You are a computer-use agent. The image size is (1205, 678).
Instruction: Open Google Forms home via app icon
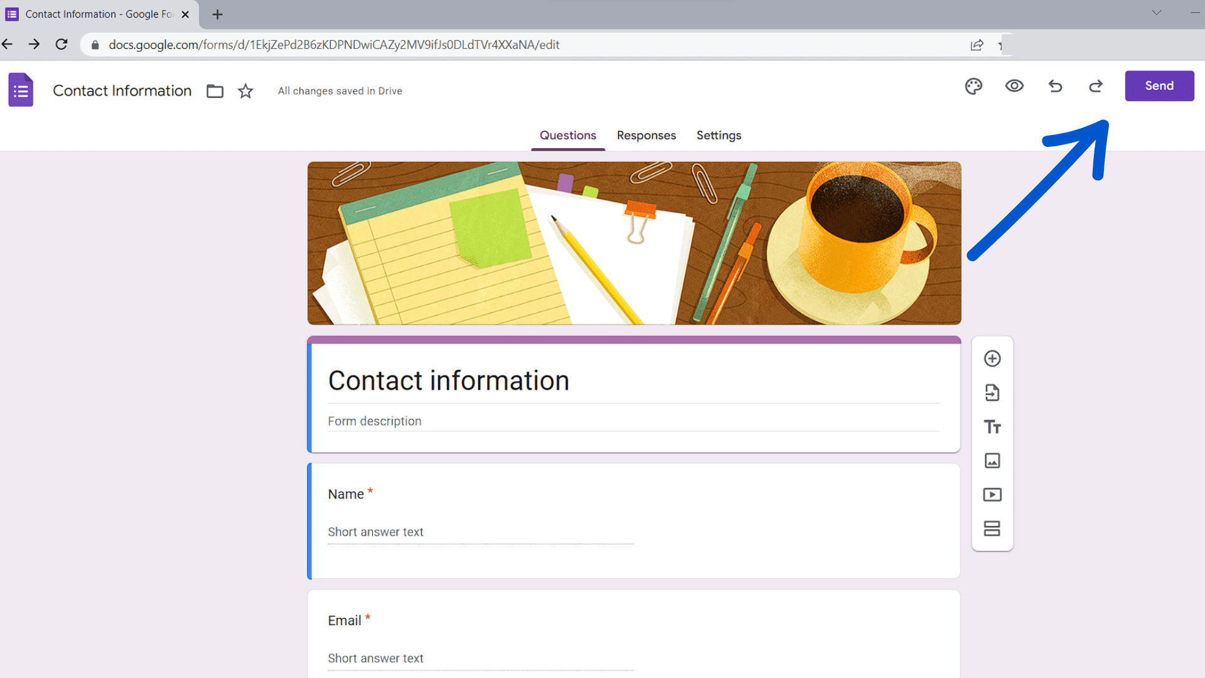[x=20, y=89]
